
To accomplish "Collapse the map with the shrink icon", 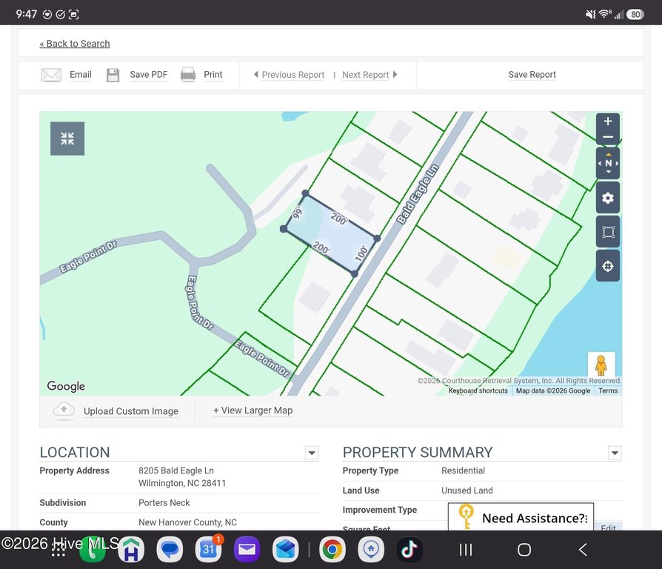I will [x=67, y=139].
